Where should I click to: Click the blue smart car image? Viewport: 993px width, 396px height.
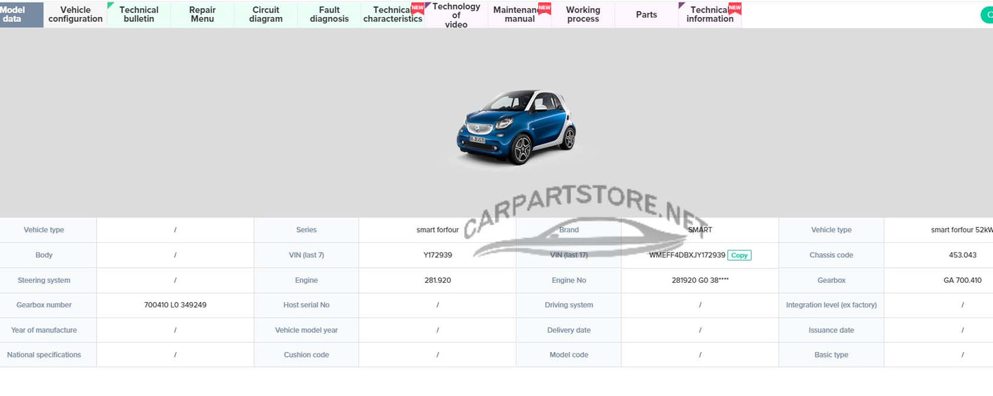pyautogui.click(x=516, y=127)
